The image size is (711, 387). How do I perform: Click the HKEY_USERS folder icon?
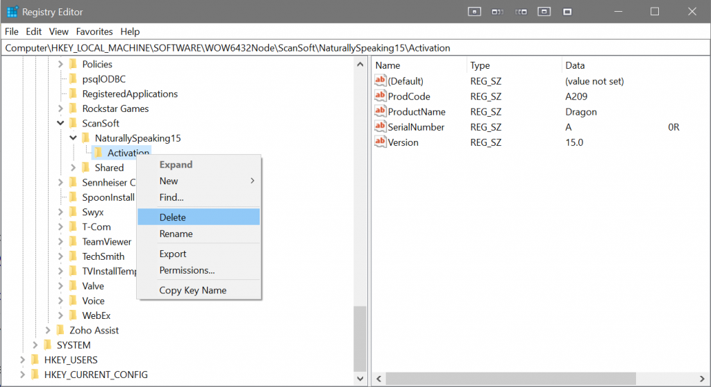pyautogui.click(x=35, y=360)
